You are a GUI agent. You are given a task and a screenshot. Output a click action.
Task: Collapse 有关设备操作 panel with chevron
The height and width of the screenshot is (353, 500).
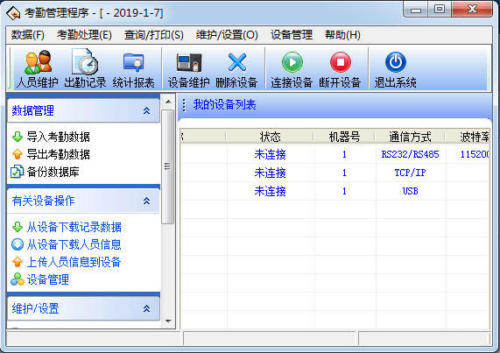point(147,201)
